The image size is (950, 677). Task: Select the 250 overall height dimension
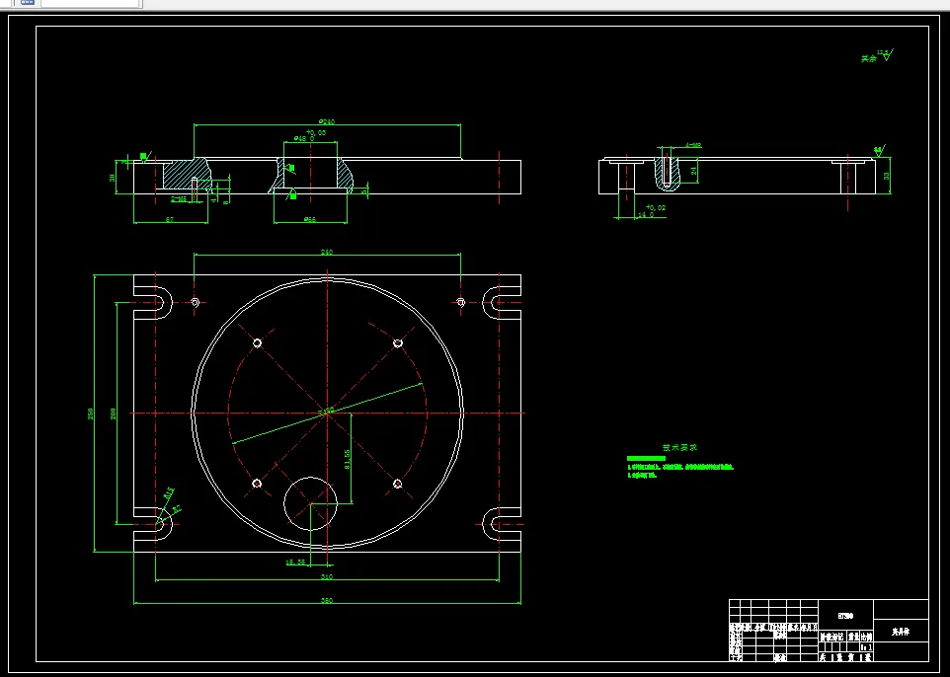pyautogui.click(x=90, y=414)
